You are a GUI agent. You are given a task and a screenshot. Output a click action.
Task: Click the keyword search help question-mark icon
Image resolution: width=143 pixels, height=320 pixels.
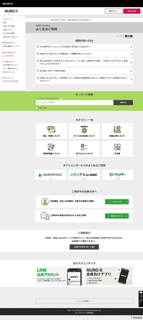pos(61,99)
